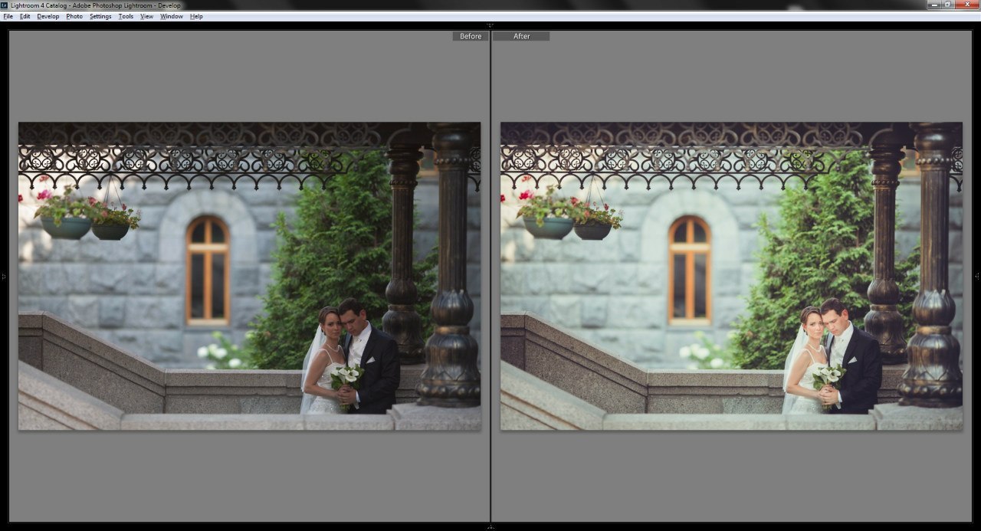The image size is (981, 531).
Task: Show the bottom filmstrip via edge arrow
Action: coord(490,527)
